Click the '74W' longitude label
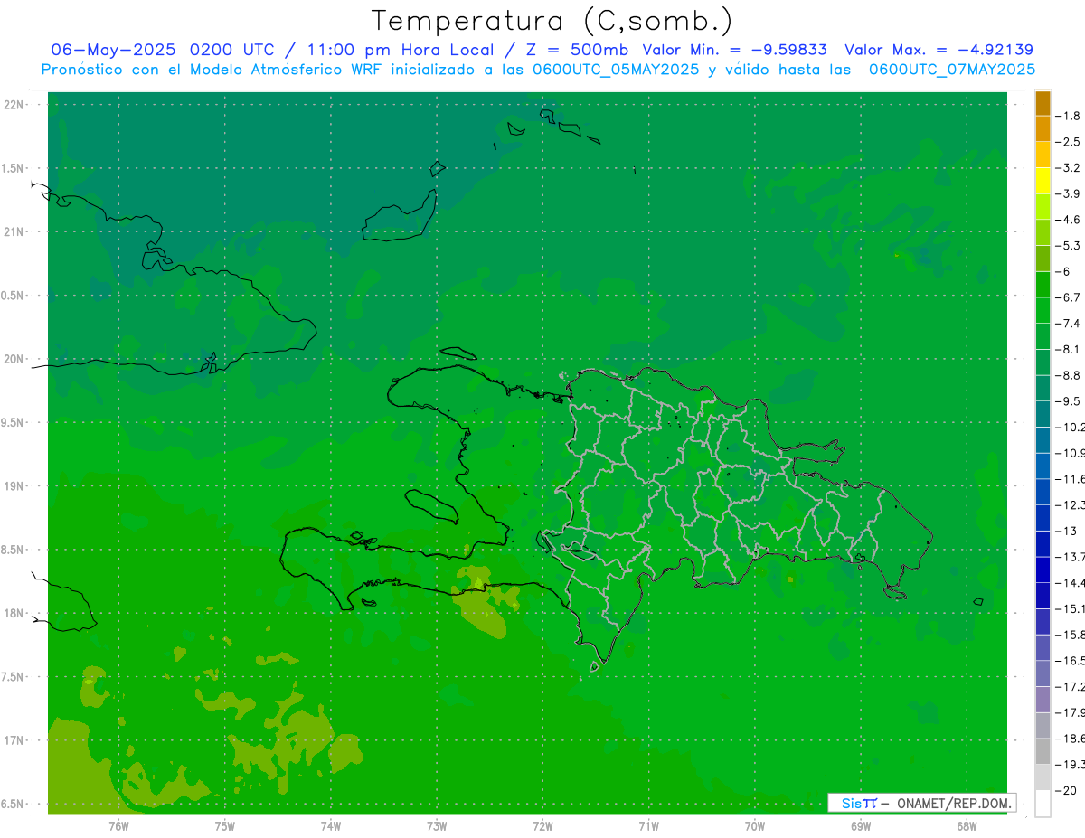This screenshot has height=838, width=1085. click(x=331, y=825)
